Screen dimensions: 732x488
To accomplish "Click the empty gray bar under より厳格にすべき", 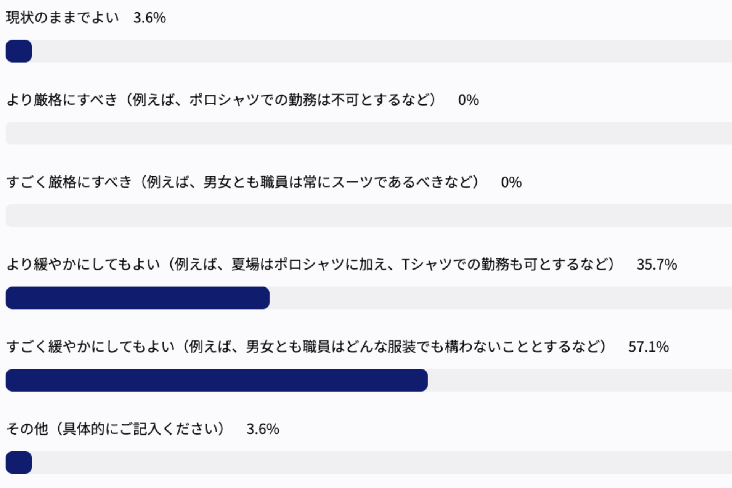I will click(366, 133).
